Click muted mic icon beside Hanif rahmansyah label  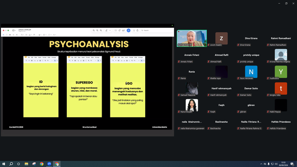pyautogui.click(x=208, y=95)
